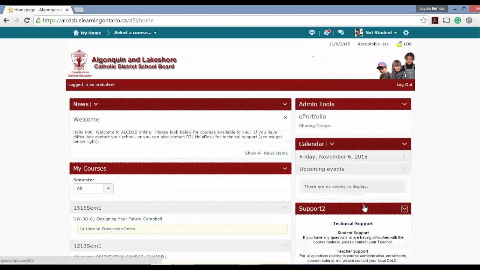480x270 pixels.
Task: Click the grey circular extension icon
Action: click(469, 20)
